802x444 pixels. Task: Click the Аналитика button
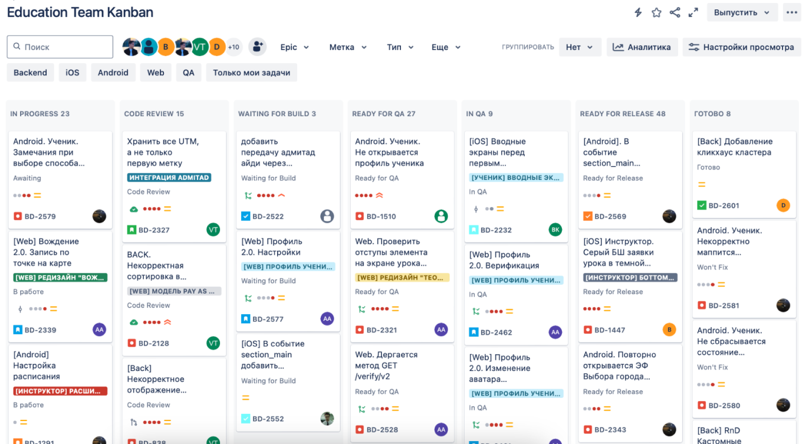[x=642, y=47]
